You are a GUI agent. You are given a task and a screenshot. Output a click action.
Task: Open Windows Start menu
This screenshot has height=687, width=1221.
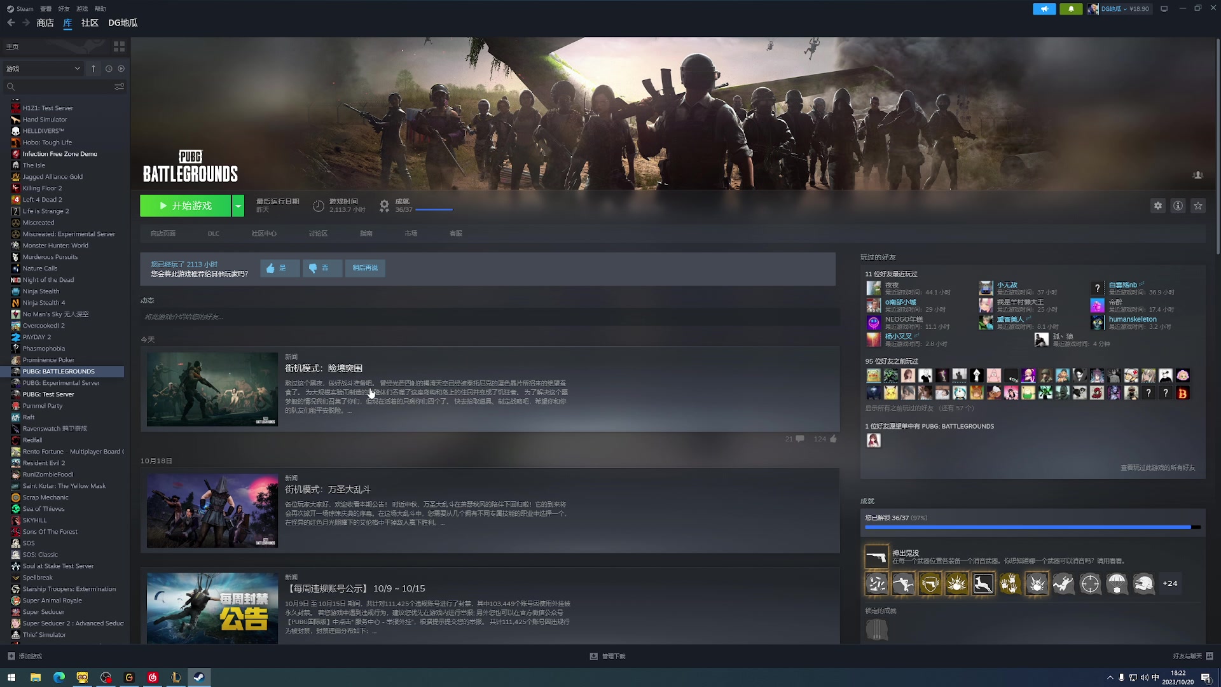11,677
